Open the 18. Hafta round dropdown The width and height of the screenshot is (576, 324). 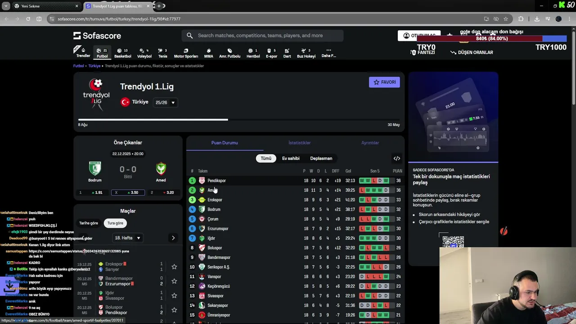[128, 238]
